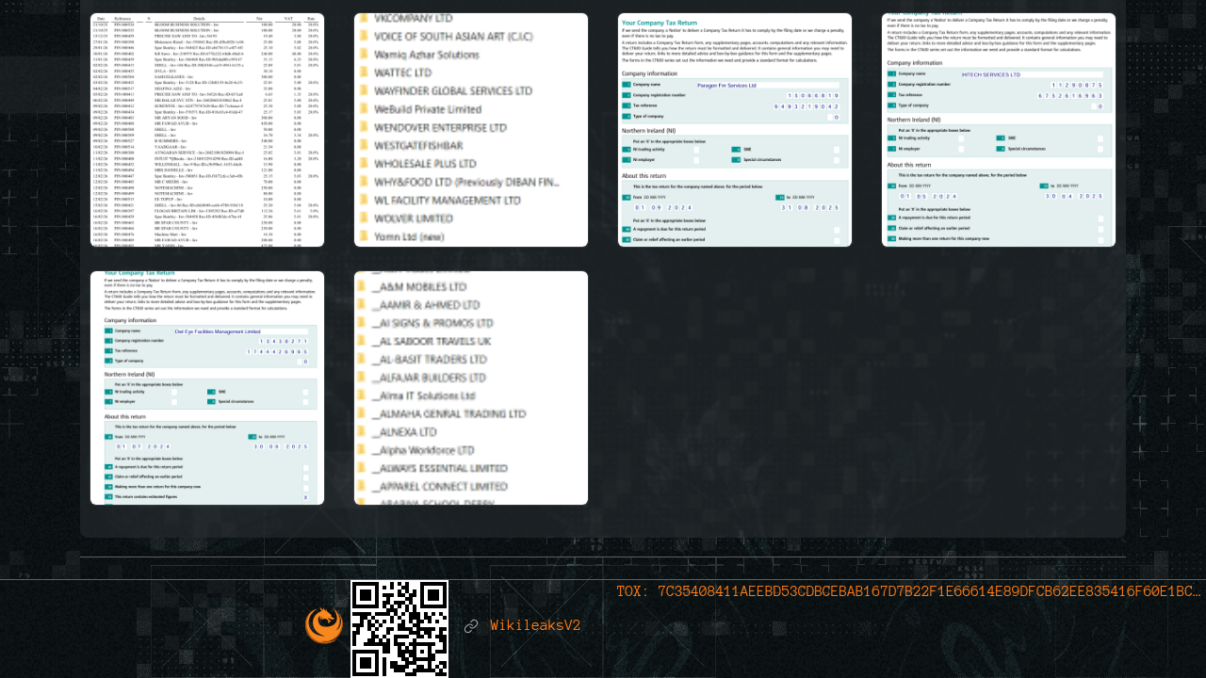Open the Paragon Fm Services tax return thumbnail
Screen dimensions: 1206x678
(x=735, y=130)
